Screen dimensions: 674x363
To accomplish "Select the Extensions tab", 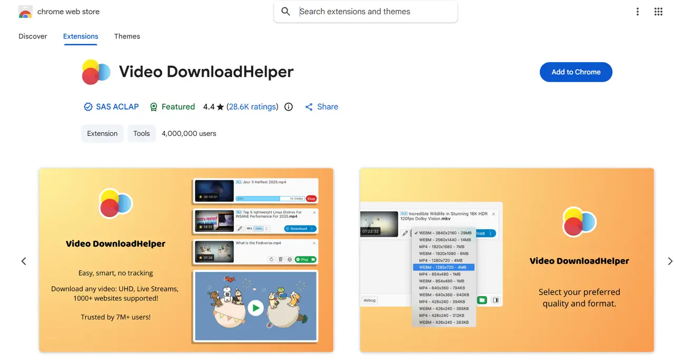I will tap(81, 36).
